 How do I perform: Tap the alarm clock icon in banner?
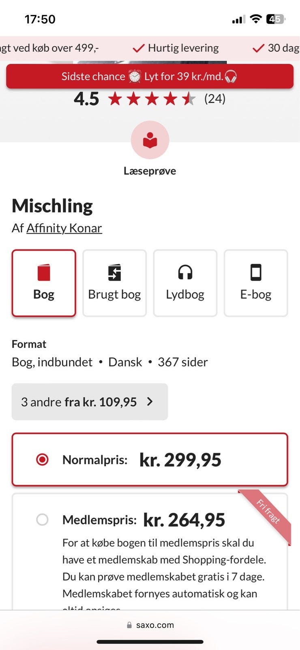[135, 76]
